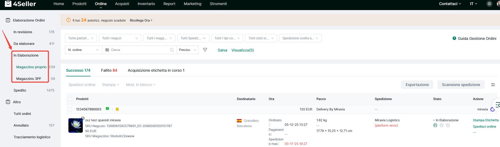Click the Esportazione button
Screen dimensions: 500x147
pyautogui.click(x=417, y=85)
